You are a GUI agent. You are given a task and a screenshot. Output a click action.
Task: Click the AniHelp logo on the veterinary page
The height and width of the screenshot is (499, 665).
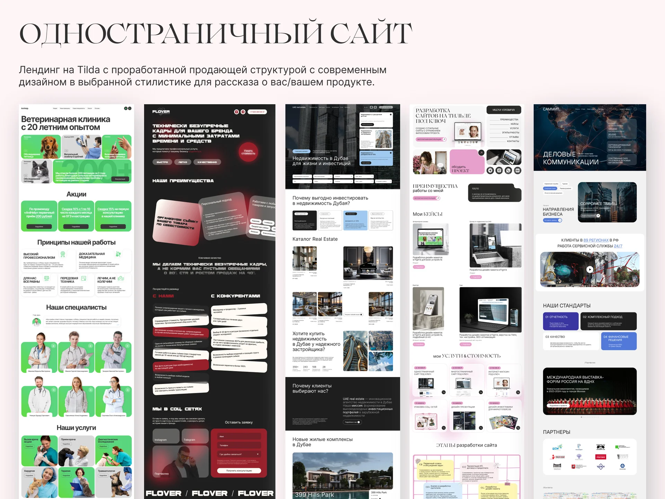(x=25, y=108)
